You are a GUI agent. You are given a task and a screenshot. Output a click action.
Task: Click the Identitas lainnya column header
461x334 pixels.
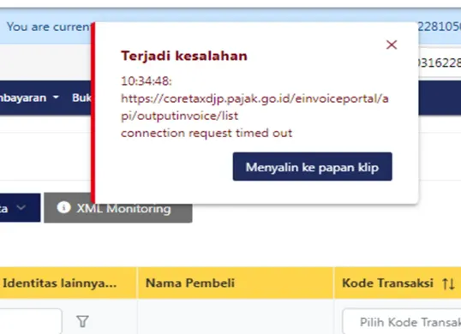point(69,283)
